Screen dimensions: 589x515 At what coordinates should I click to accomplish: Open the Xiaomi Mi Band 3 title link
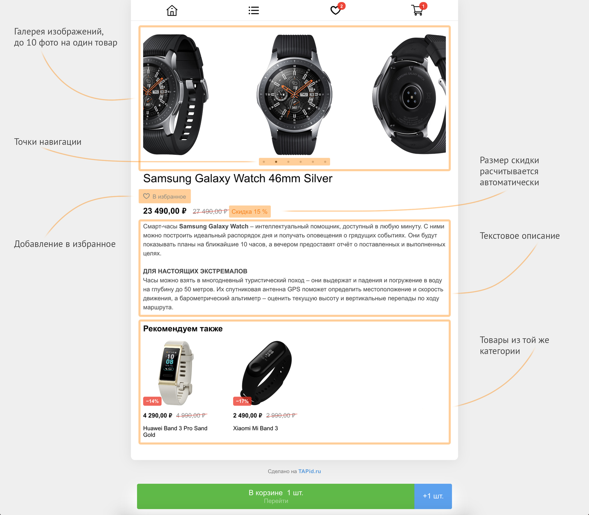click(x=255, y=428)
